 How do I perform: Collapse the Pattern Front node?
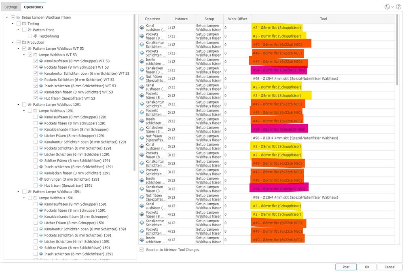18,30
